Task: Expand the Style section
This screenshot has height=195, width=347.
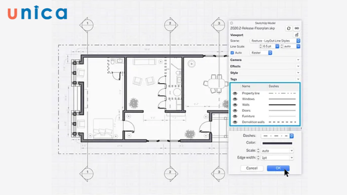Action: click(298, 73)
